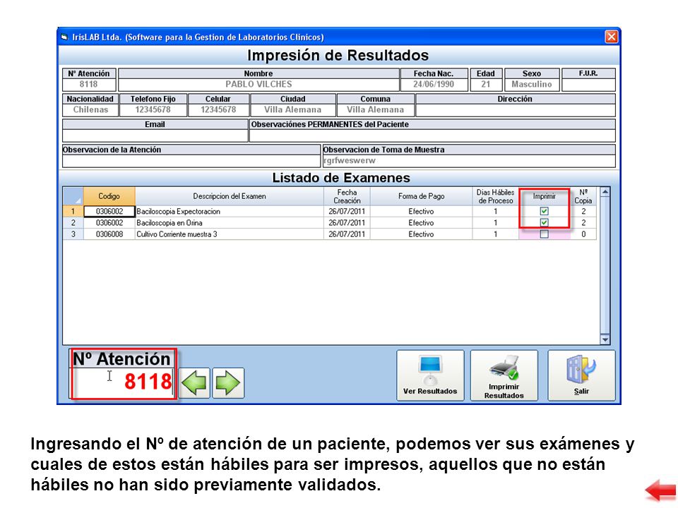The image size is (678, 508).
Task: Close the IrisLAB window
Action: tap(611, 37)
